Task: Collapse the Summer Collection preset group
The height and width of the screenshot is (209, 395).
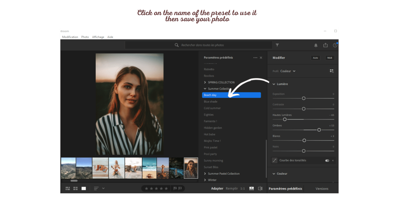Action: (x=205, y=89)
